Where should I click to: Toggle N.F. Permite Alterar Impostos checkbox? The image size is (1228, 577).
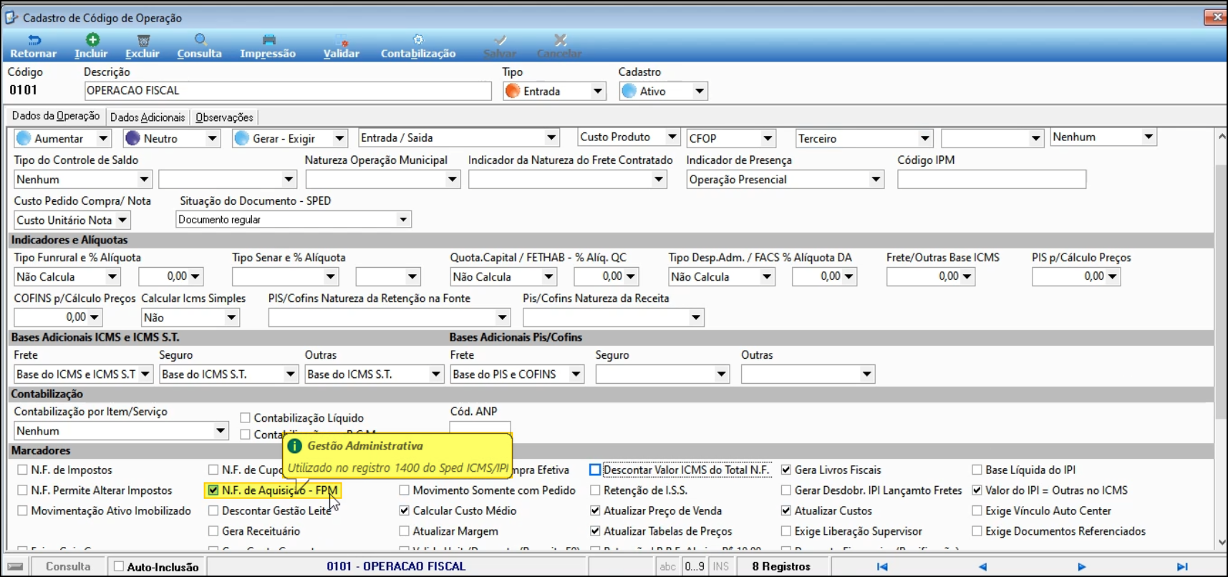click(x=23, y=490)
